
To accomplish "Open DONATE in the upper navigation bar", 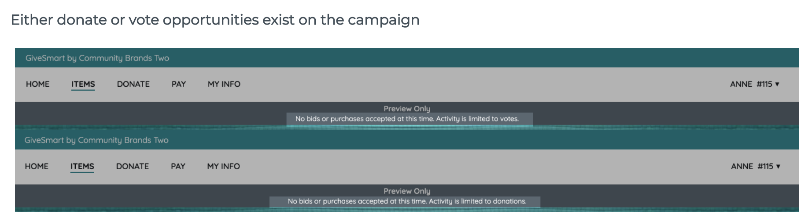I will (x=133, y=84).
